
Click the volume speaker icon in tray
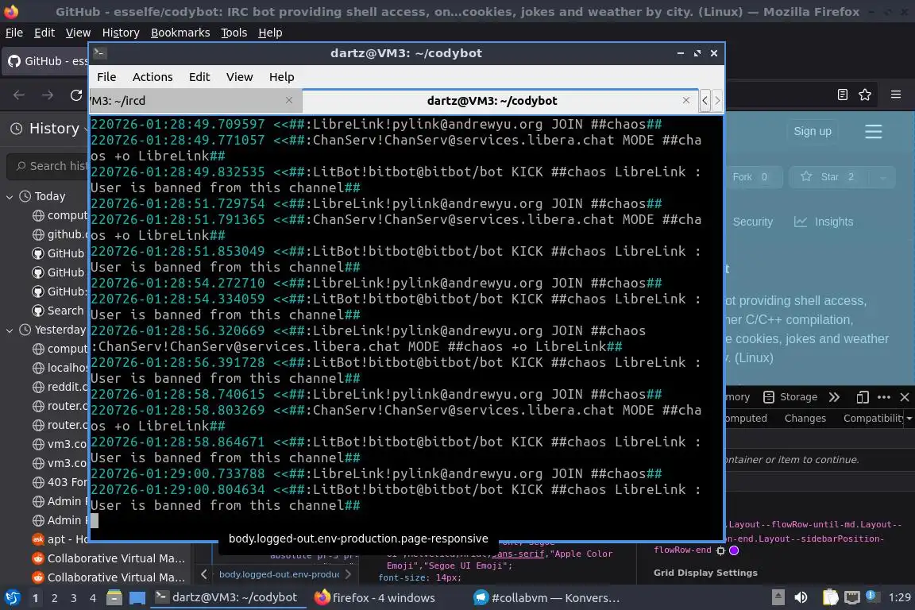(801, 597)
